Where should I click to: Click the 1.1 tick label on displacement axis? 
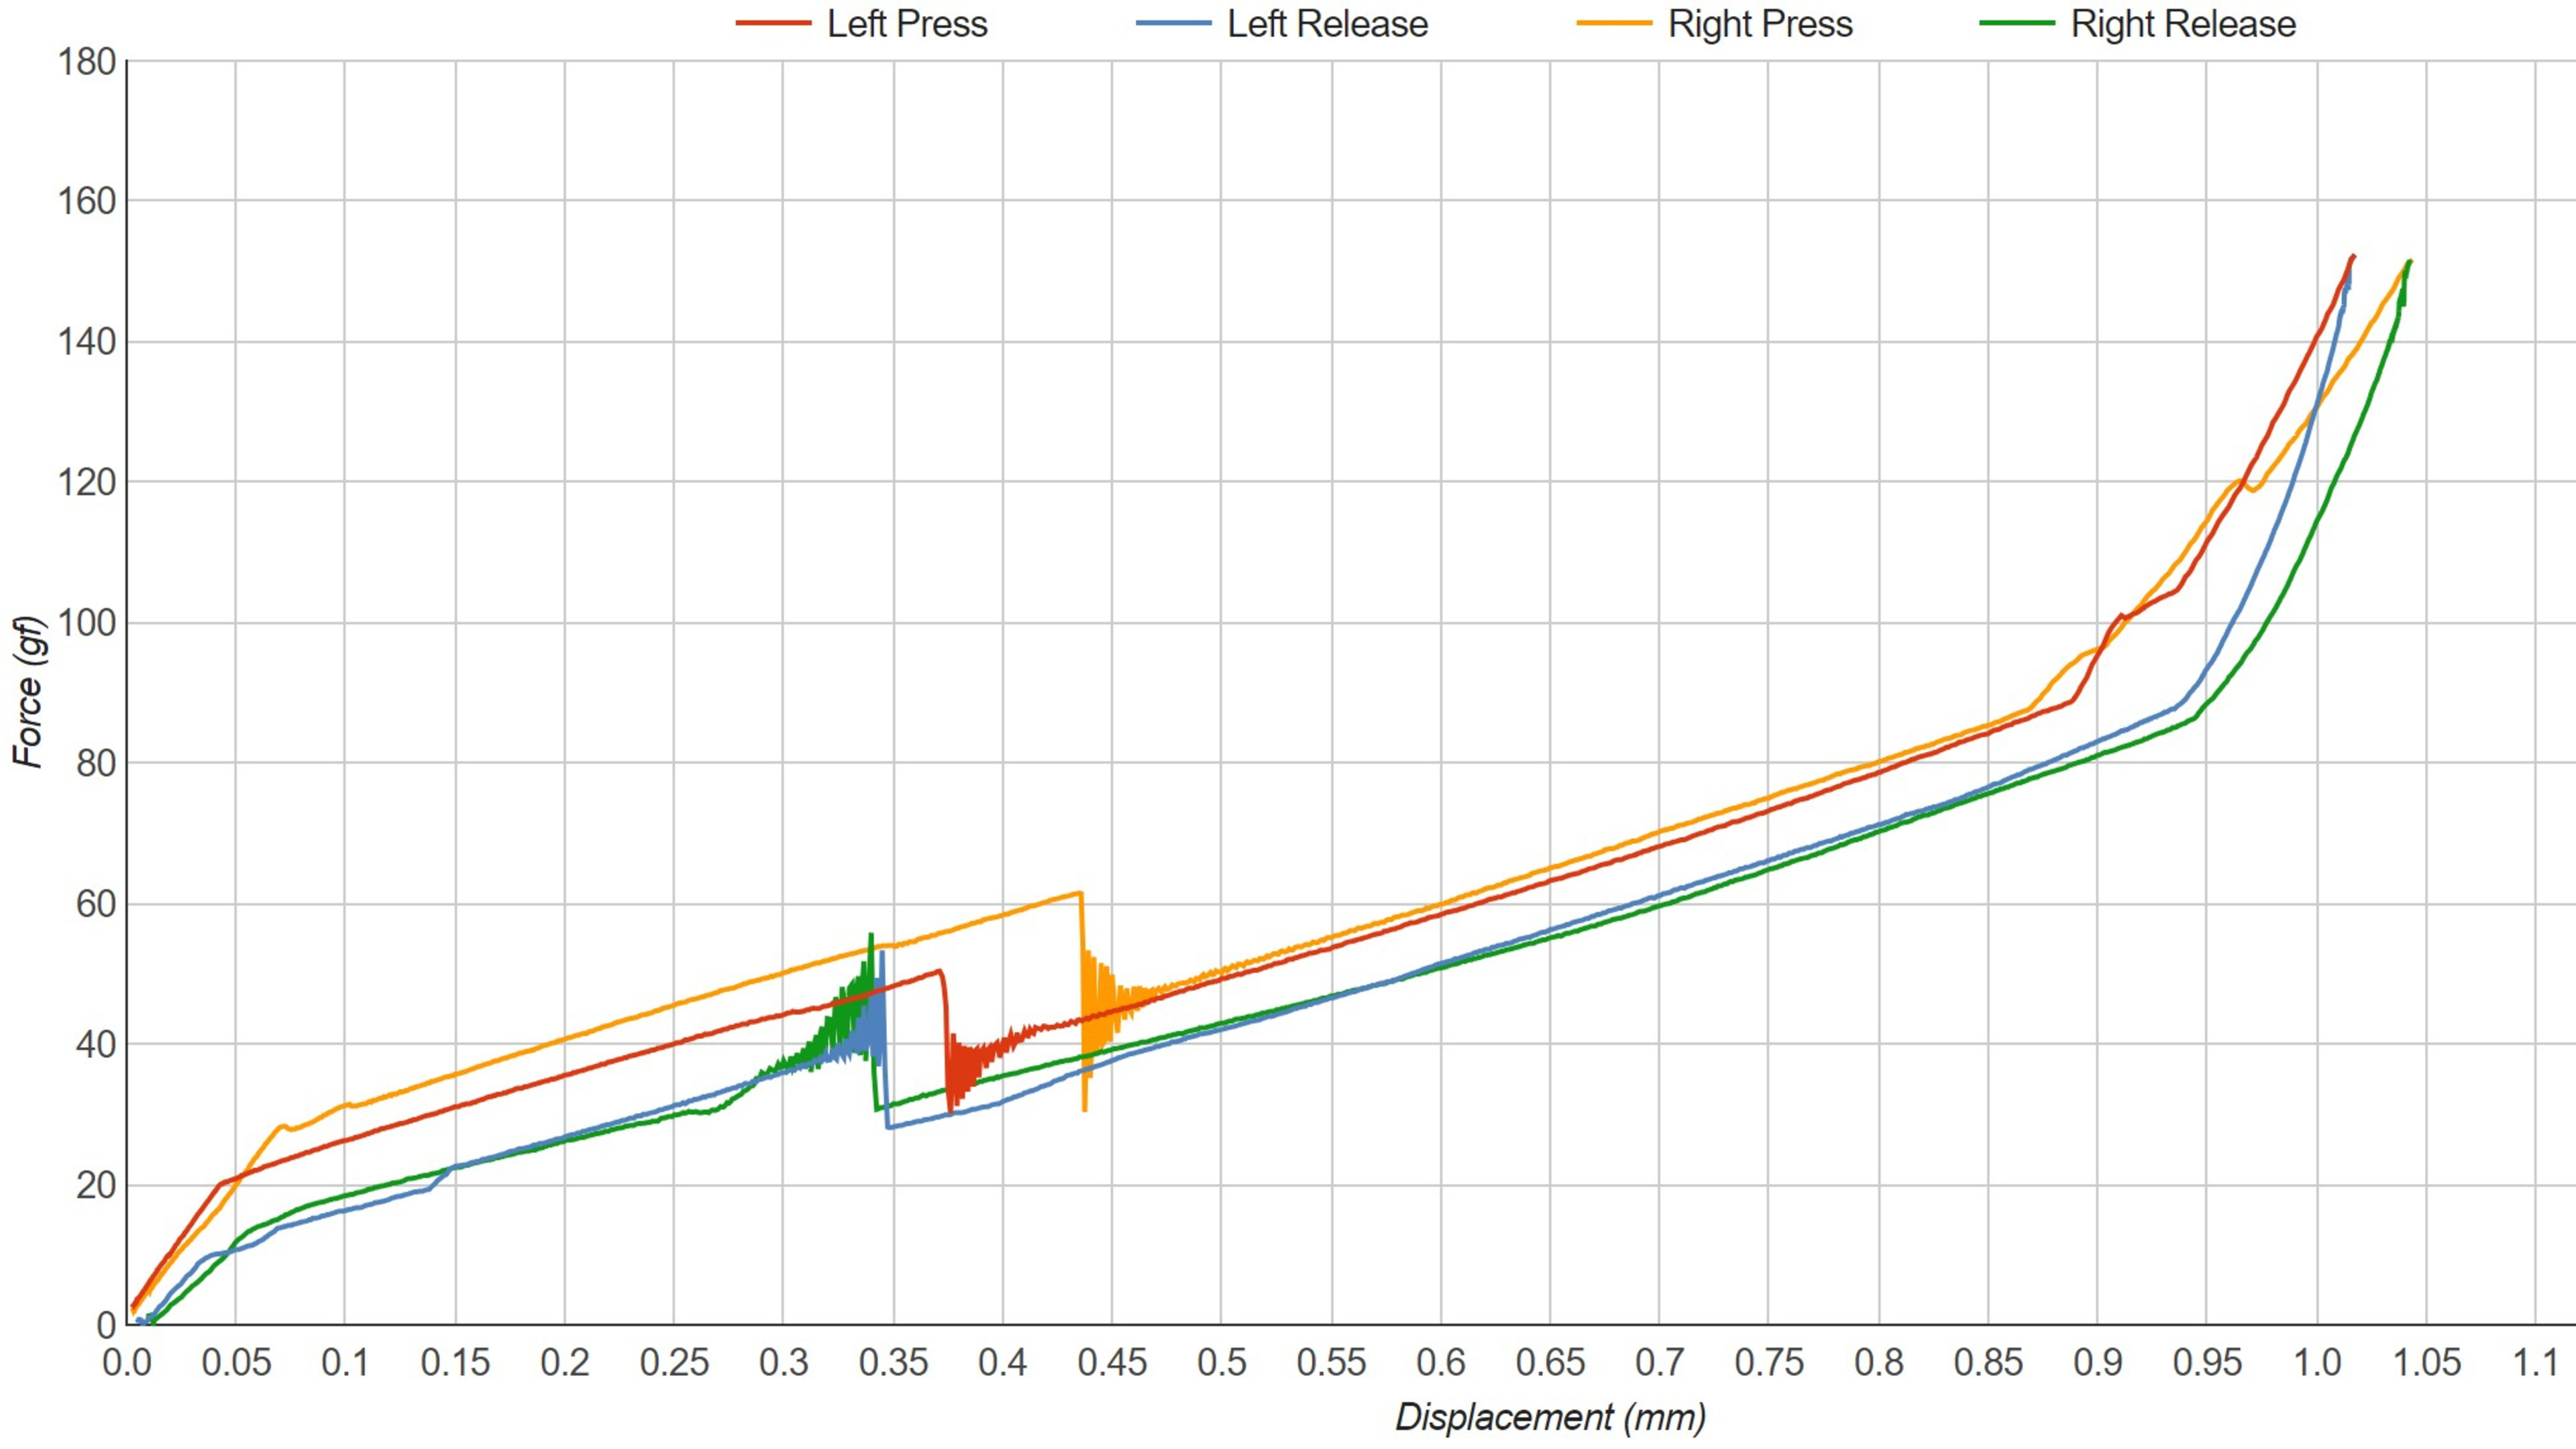click(x=2535, y=1362)
